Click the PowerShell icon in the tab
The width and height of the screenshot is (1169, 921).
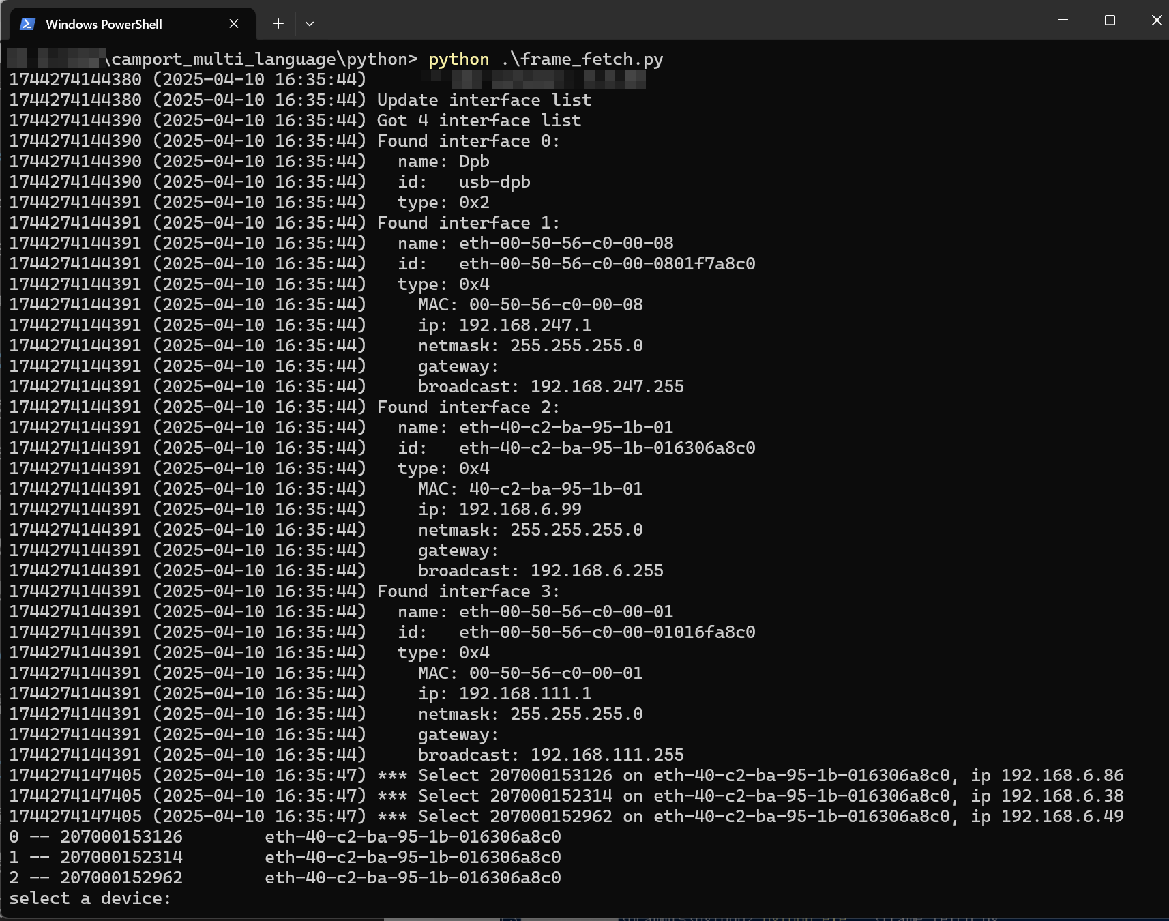click(27, 24)
